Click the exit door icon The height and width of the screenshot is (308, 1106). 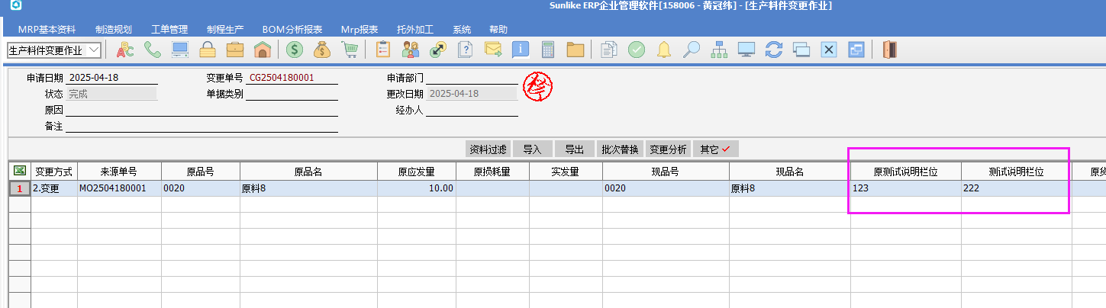coord(890,50)
